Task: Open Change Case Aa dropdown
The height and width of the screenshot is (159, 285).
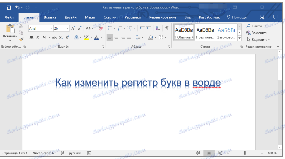Action: point(90,28)
